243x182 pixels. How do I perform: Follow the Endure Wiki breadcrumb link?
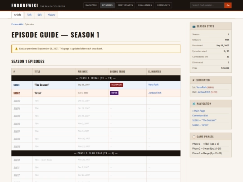pos(17,24)
